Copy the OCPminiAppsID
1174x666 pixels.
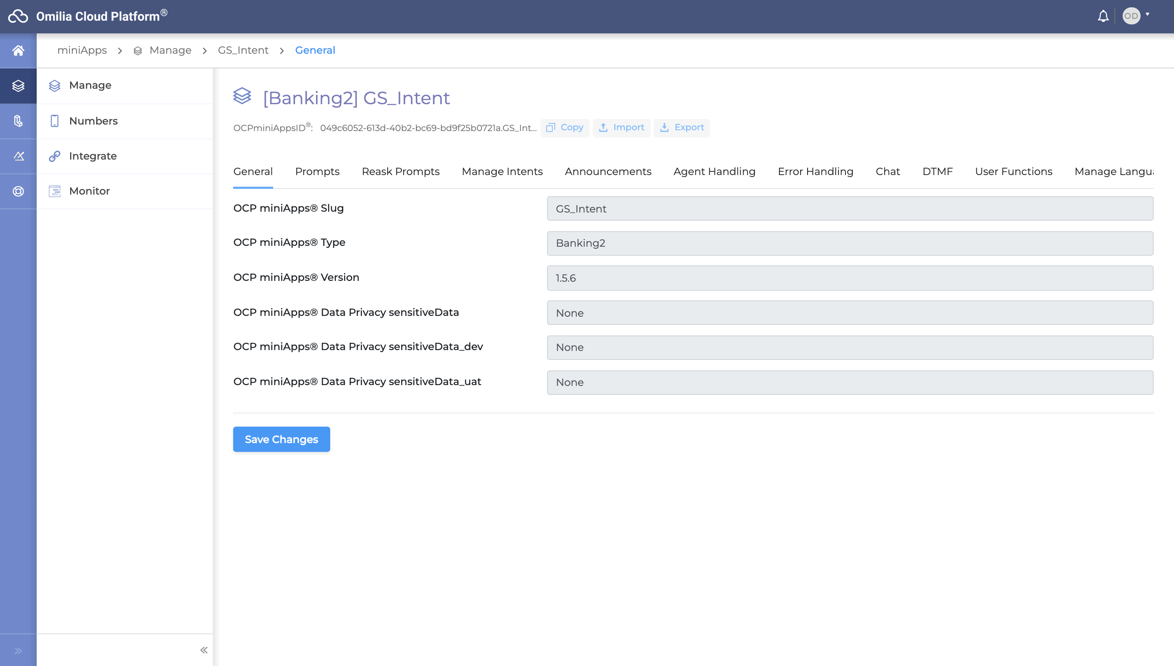coord(565,127)
